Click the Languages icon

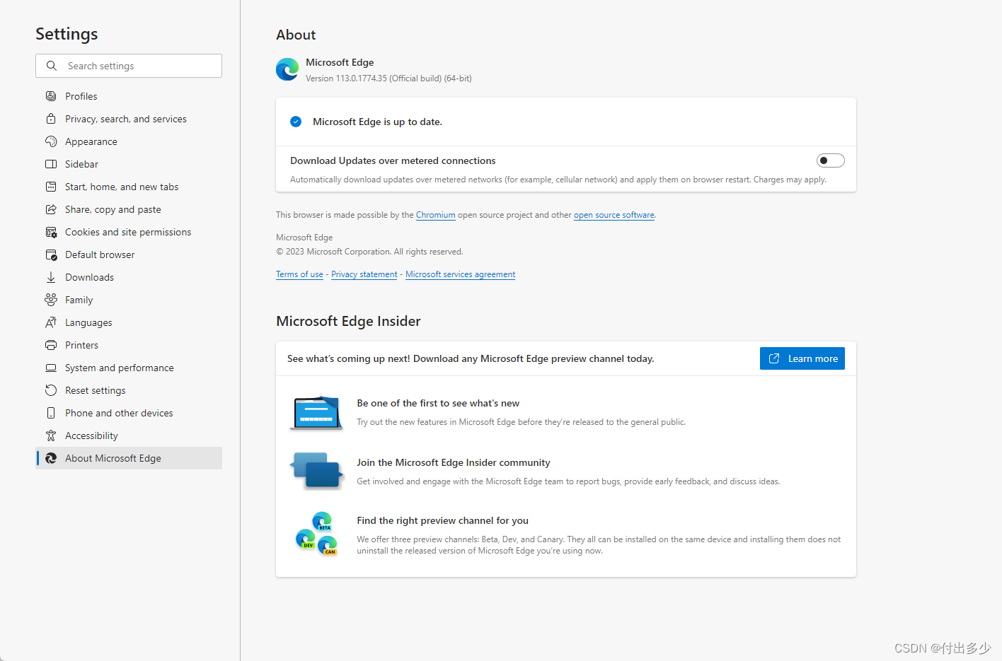(x=51, y=322)
